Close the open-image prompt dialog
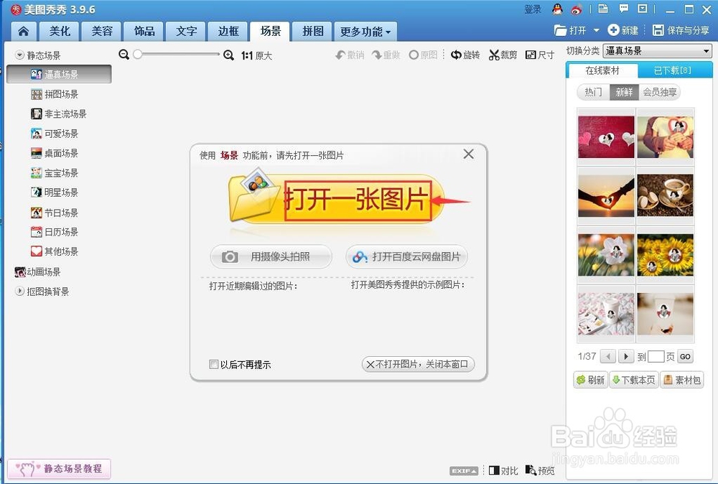The height and width of the screenshot is (484, 718). pyautogui.click(x=468, y=154)
